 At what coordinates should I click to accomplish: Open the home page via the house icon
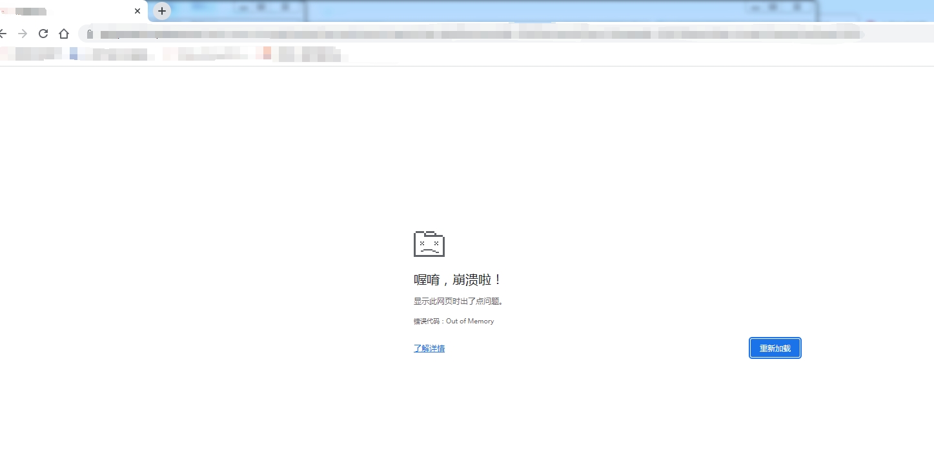[x=64, y=34]
